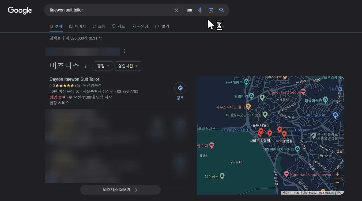Click phone number 02-798-7793
Image resolution: width=362 pixels, height=201 pixels.
pyautogui.click(x=128, y=91)
